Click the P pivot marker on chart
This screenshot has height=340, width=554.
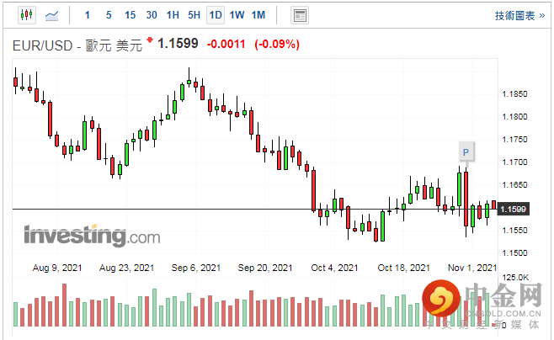click(465, 151)
